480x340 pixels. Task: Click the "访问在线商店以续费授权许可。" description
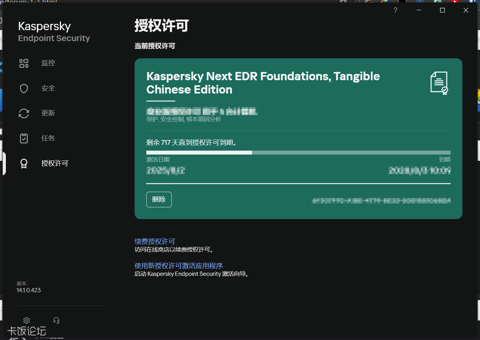(x=175, y=250)
